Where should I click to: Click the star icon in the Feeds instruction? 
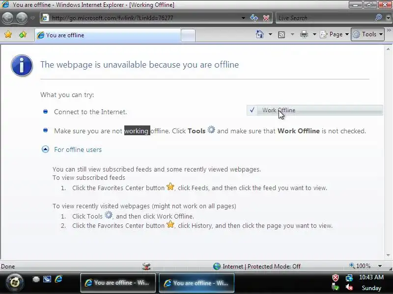coord(170,187)
